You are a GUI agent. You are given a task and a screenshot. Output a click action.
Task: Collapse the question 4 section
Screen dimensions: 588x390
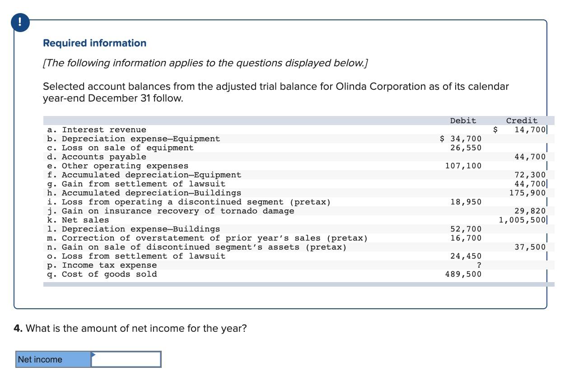[x=131, y=328]
